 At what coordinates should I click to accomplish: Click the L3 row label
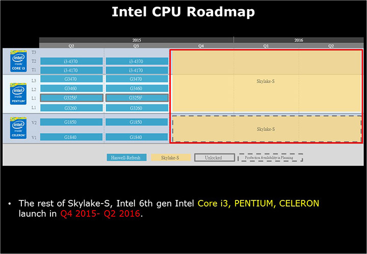click(x=34, y=81)
